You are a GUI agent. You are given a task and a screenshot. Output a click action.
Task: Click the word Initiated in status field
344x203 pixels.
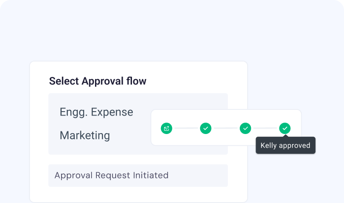151,175
